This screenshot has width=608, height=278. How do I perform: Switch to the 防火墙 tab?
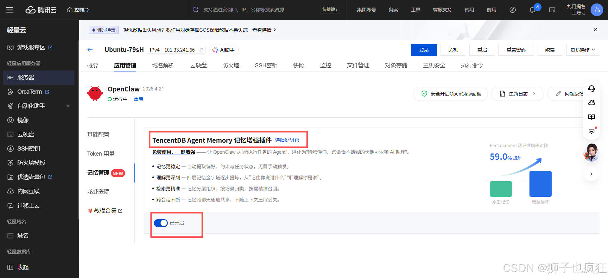coord(231,65)
